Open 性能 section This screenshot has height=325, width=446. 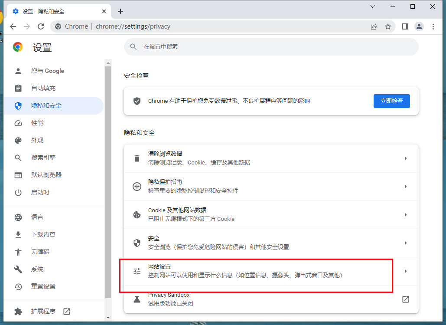(54, 123)
